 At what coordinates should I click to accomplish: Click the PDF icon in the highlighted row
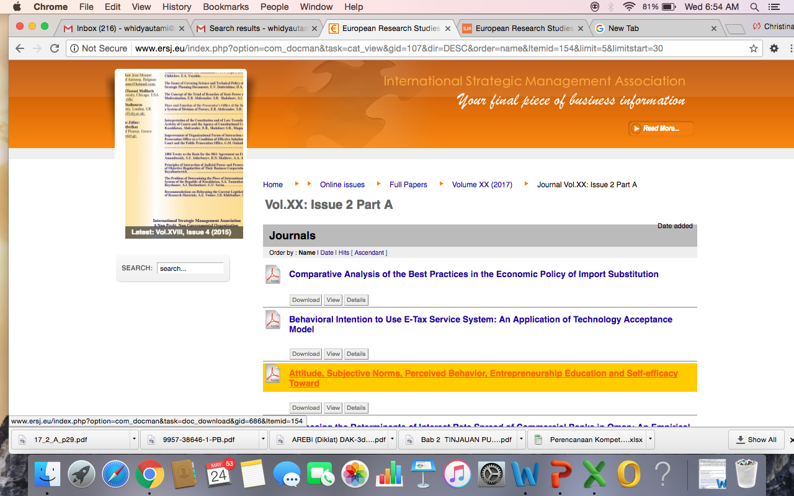point(273,374)
